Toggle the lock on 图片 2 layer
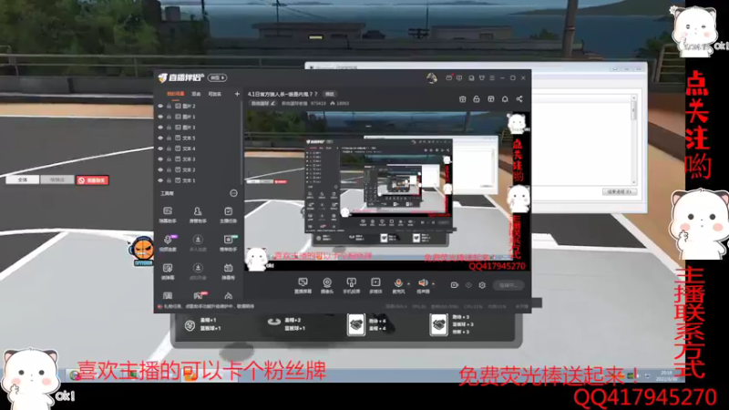Viewport: 729px width, 410px height. pos(169,106)
